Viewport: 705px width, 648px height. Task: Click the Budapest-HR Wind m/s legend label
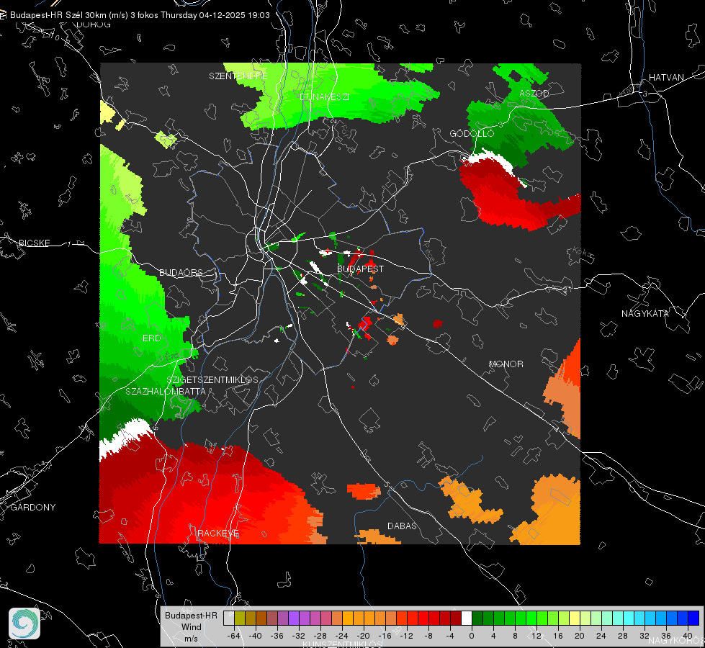(191, 626)
